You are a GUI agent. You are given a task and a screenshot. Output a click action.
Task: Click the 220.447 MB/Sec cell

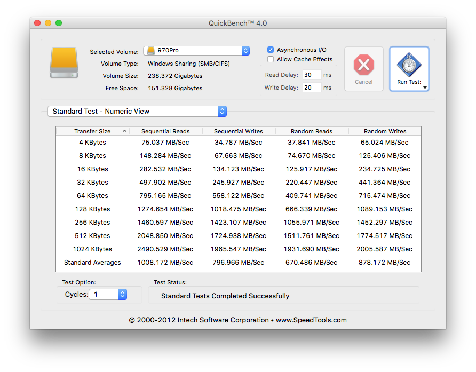tap(312, 182)
